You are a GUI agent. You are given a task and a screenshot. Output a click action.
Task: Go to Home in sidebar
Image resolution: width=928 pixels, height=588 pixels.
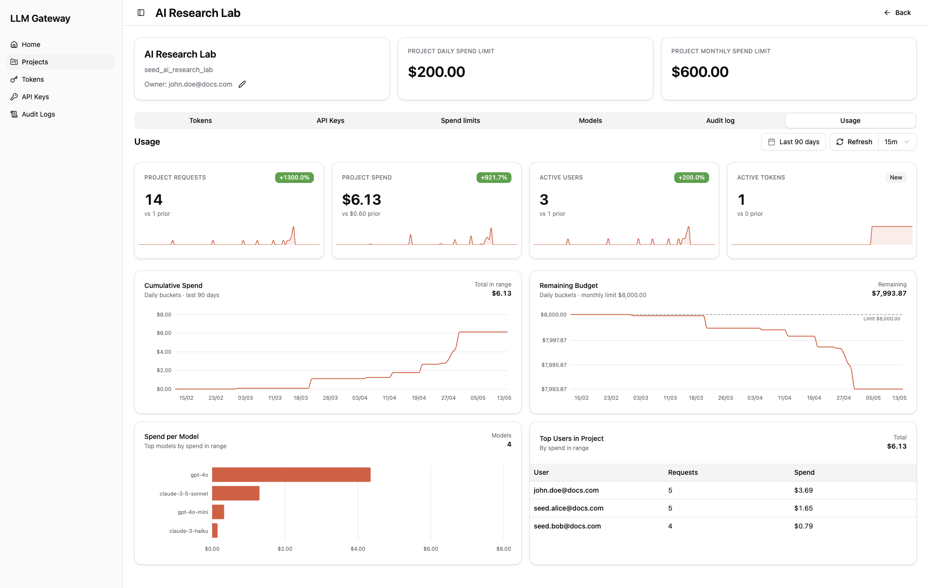point(61,45)
